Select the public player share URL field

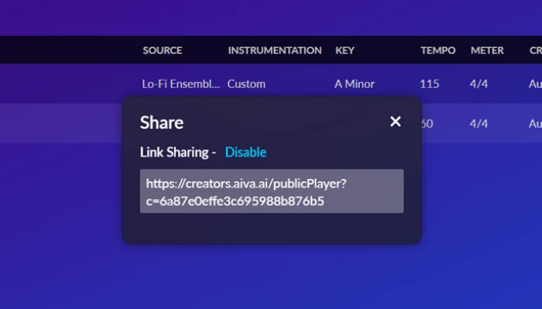(272, 191)
